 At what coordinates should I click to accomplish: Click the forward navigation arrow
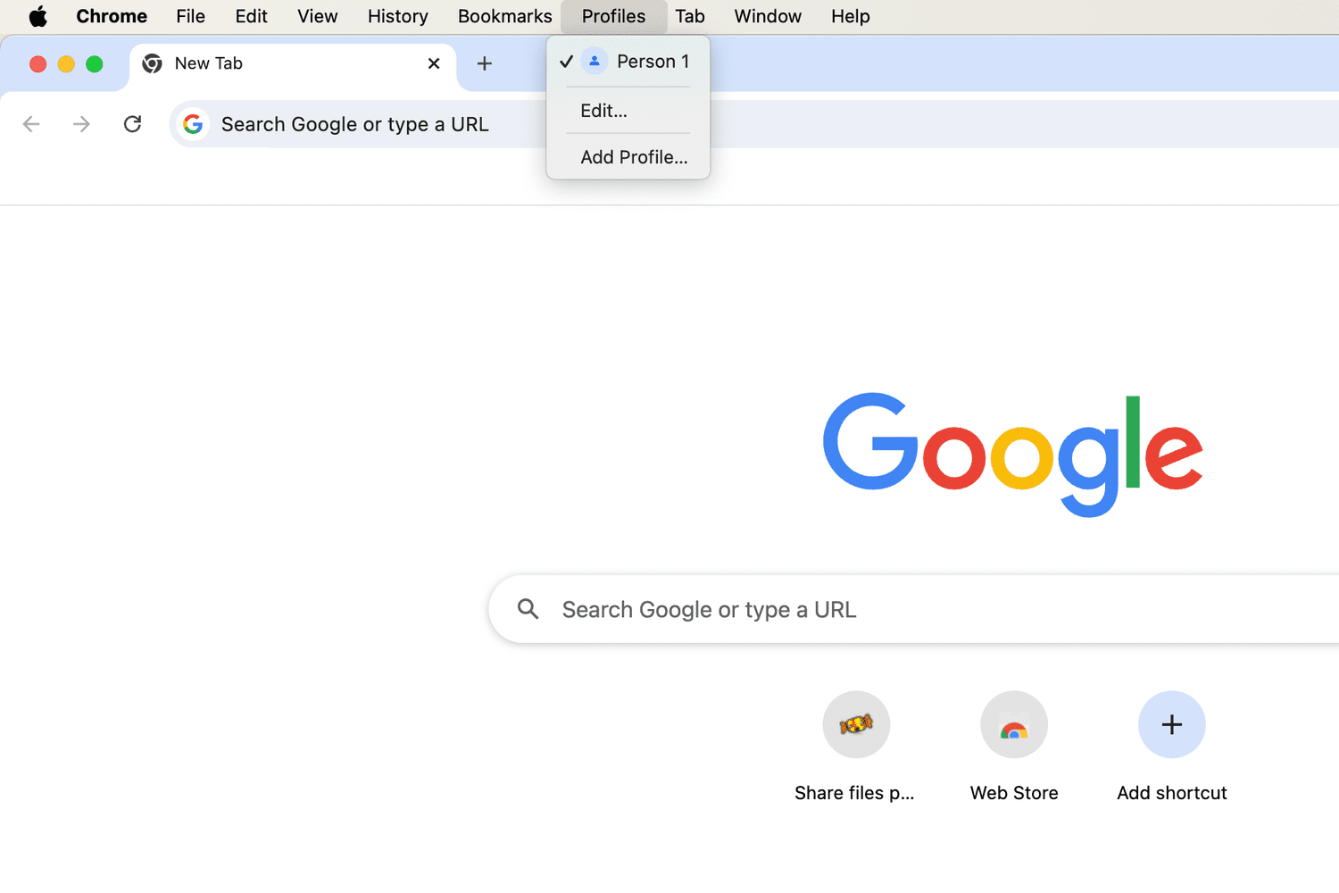81,124
